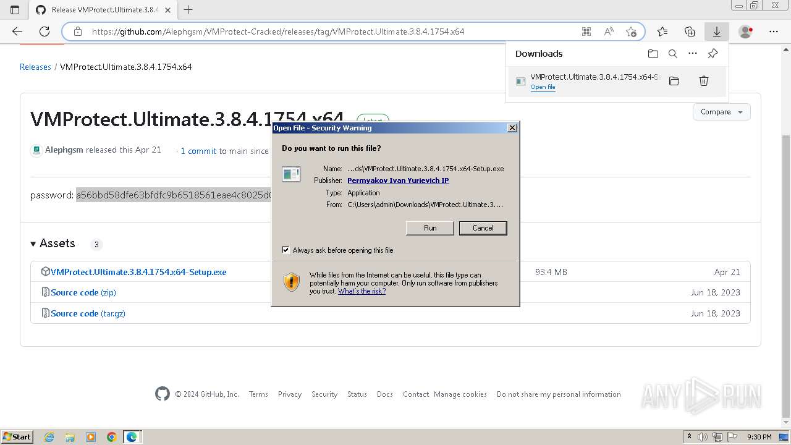791x445 pixels.
Task: Open What's the risk? link
Action: pyautogui.click(x=362, y=291)
